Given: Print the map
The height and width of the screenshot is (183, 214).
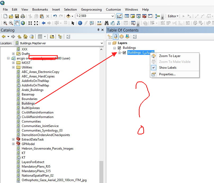Looking at the screenshot, I should tap(23, 16).
